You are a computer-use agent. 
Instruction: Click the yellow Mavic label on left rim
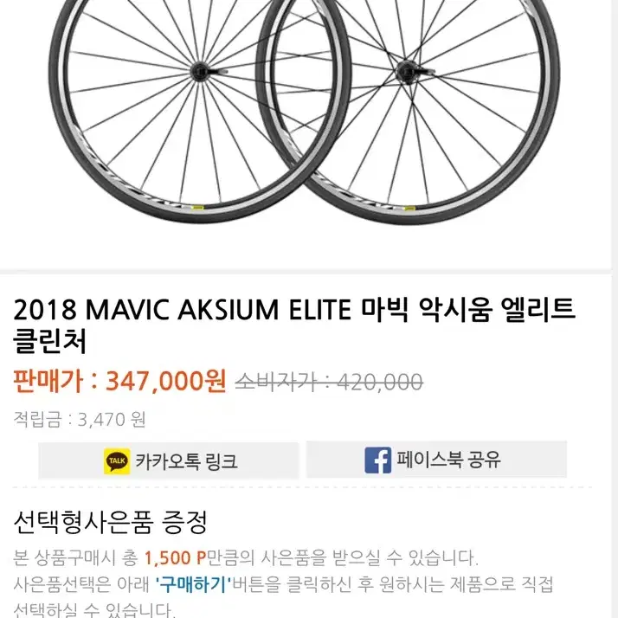197,208
